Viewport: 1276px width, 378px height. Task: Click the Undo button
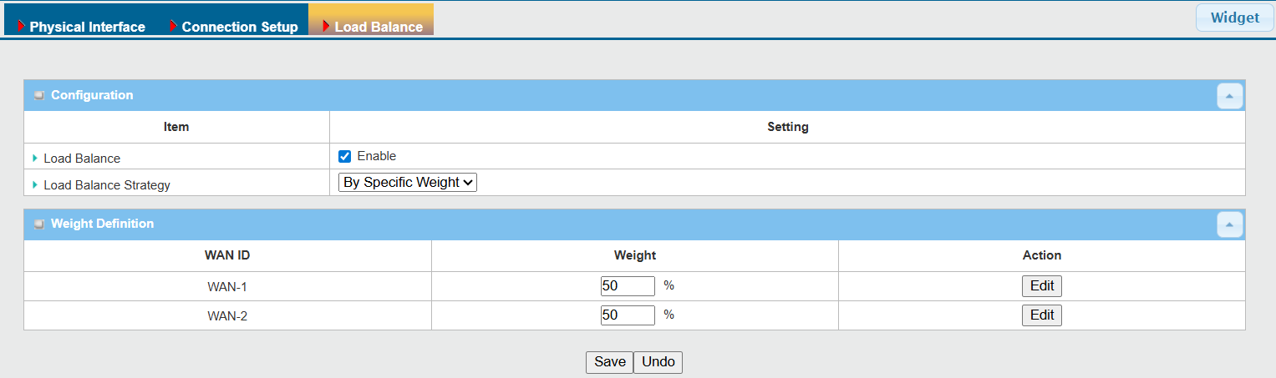[658, 362]
